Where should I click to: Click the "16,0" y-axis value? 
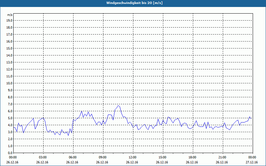tap(9, 41)
